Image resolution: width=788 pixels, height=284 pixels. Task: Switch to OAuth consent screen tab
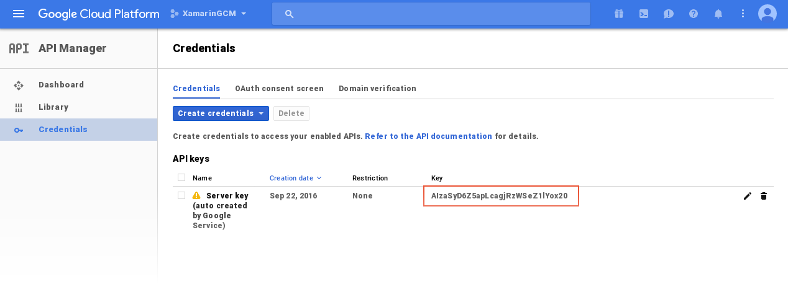pos(279,89)
